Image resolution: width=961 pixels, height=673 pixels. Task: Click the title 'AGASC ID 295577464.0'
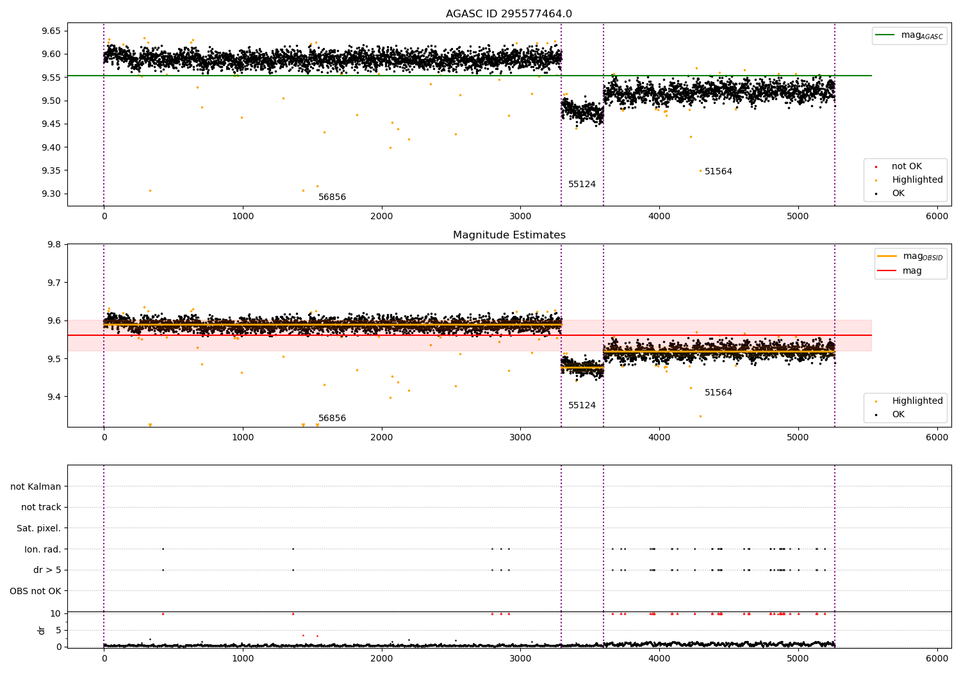pyautogui.click(x=509, y=13)
